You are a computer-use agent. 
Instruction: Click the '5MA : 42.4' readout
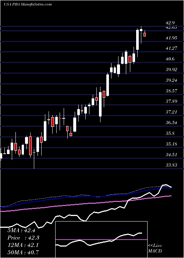21,230
